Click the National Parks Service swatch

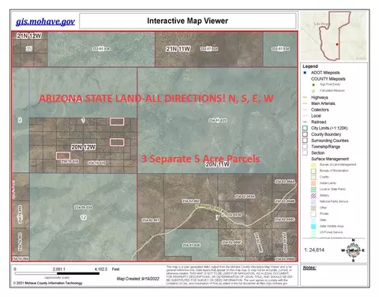tap(313, 201)
